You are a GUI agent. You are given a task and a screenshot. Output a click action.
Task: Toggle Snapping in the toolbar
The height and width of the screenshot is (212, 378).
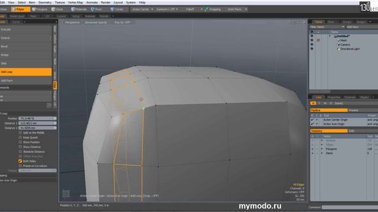(x=213, y=9)
